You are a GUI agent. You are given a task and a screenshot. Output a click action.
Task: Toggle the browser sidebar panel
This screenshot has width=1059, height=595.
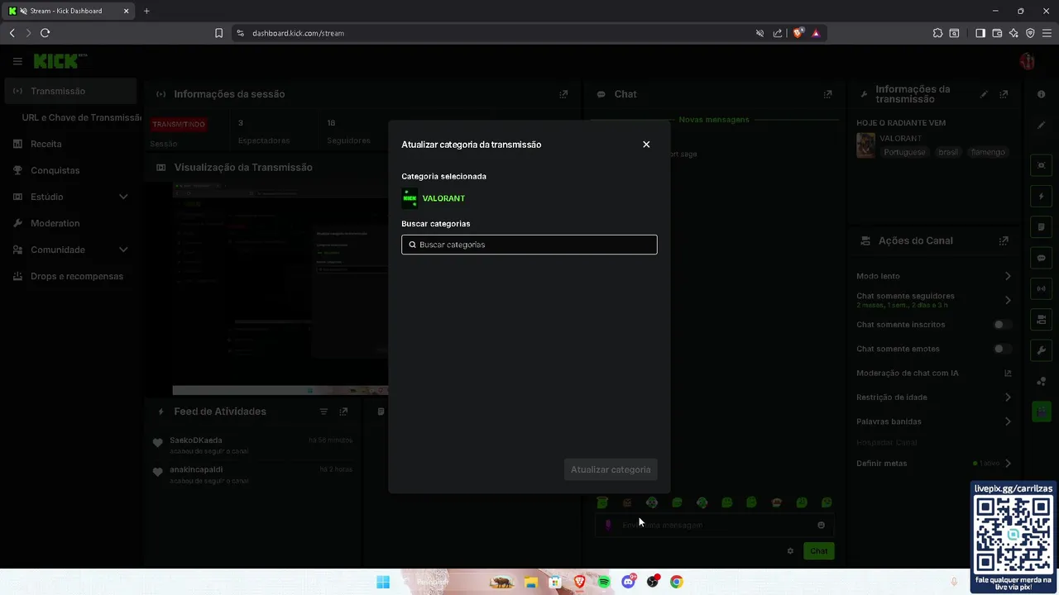pos(980,33)
